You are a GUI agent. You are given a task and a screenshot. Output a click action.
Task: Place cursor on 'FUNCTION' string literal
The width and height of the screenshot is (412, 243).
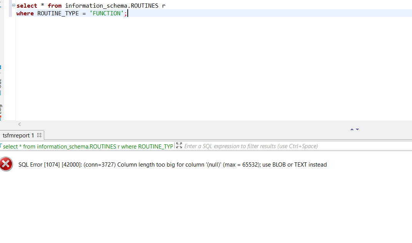(105, 13)
